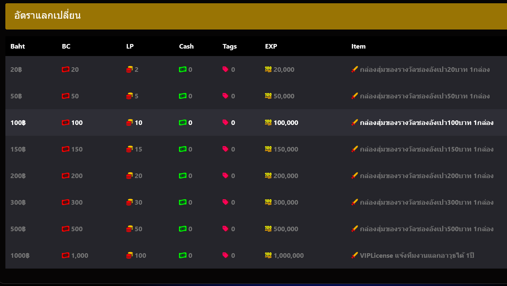The height and width of the screenshot is (286, 507).
Task: Click the LP coins icon in 100฿ row
Action: point(130,123)
